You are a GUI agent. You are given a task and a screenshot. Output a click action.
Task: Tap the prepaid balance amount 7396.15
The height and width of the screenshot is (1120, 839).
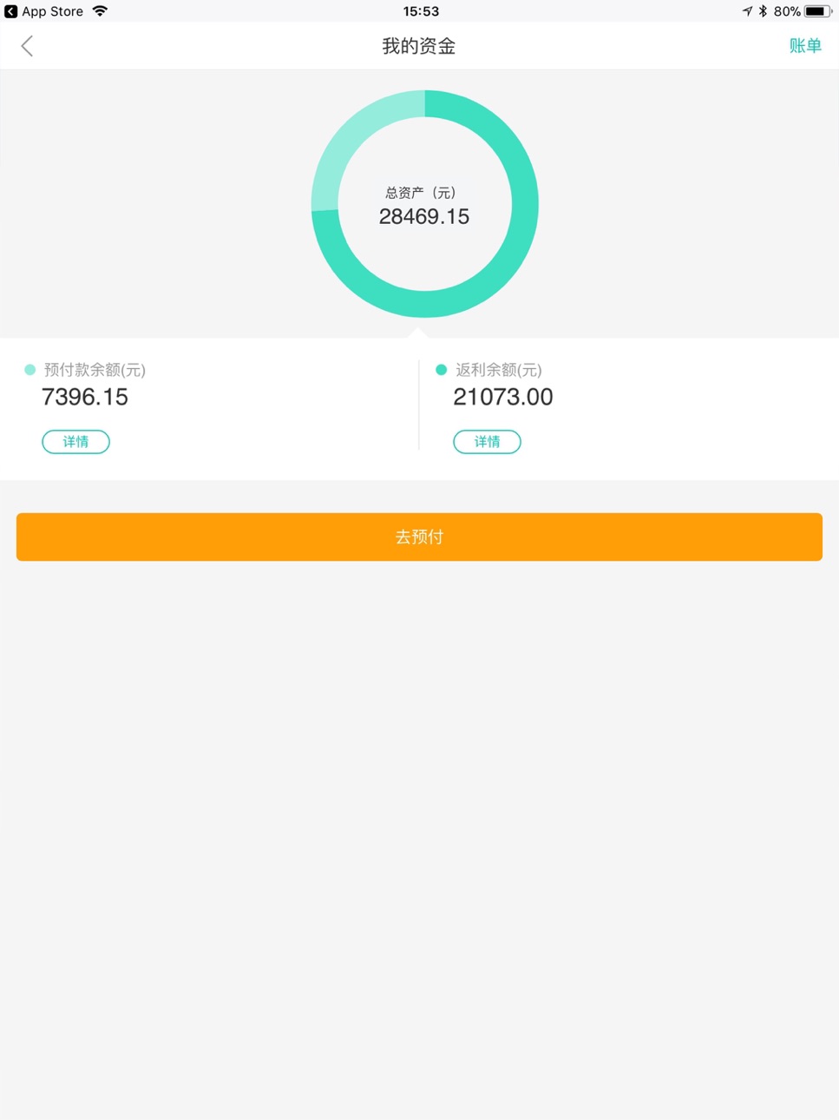(85, 397)
